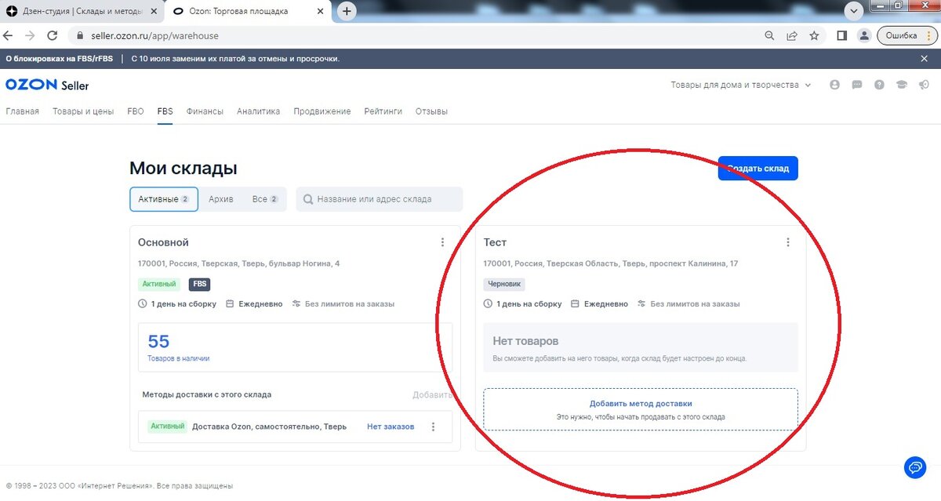Viewport: 941px width, 501px height.
Task: Click the Нет товаров heading in Тест card
Action: click(x=525, y=341)
